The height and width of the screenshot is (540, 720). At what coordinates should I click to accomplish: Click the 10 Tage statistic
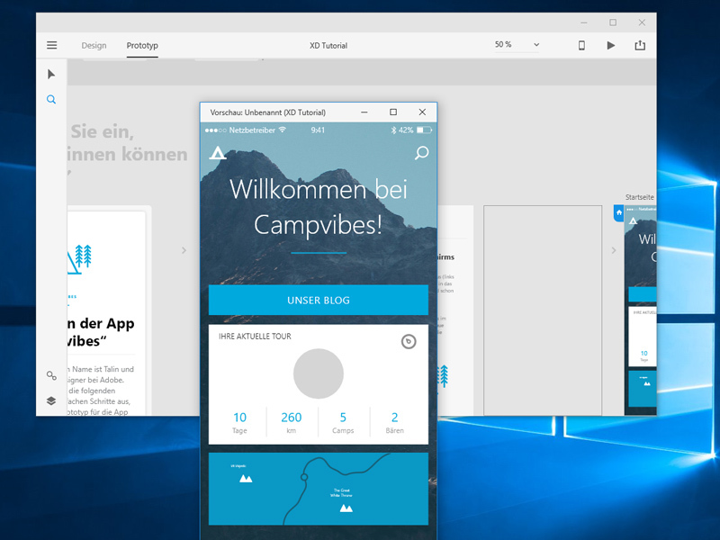coord(239,422)
